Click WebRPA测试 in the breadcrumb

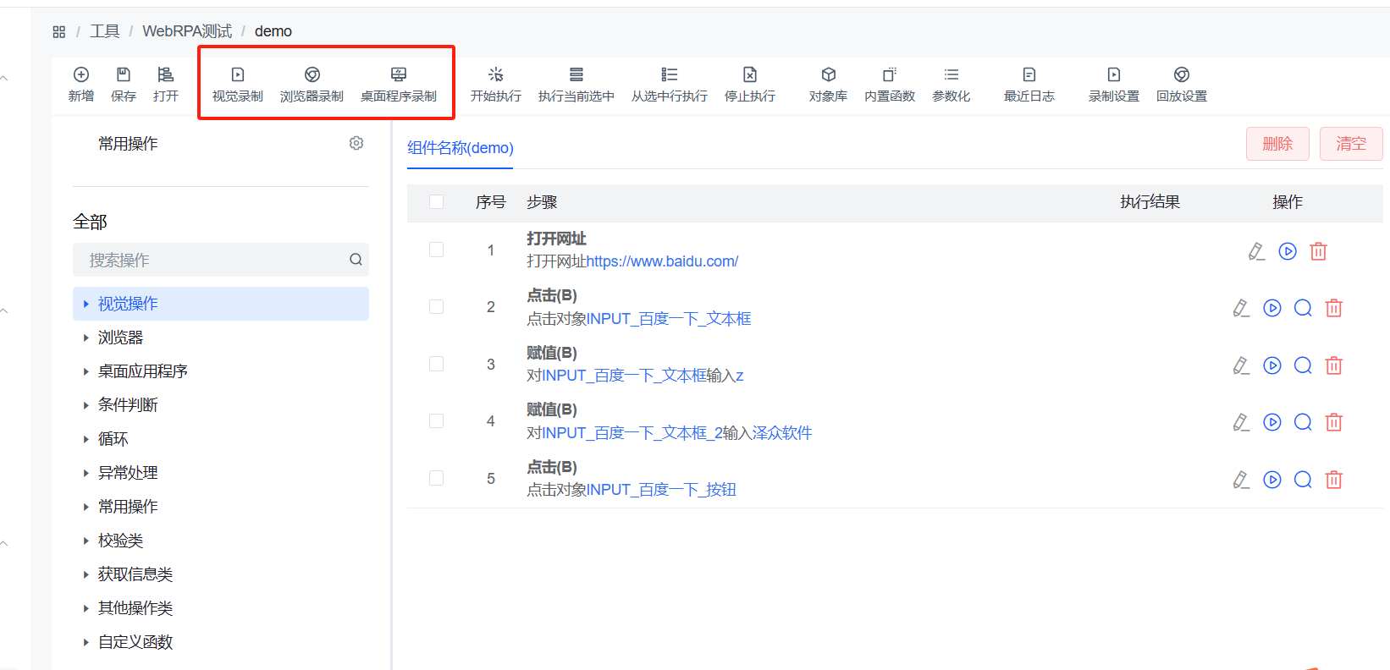tap(187, 31)
